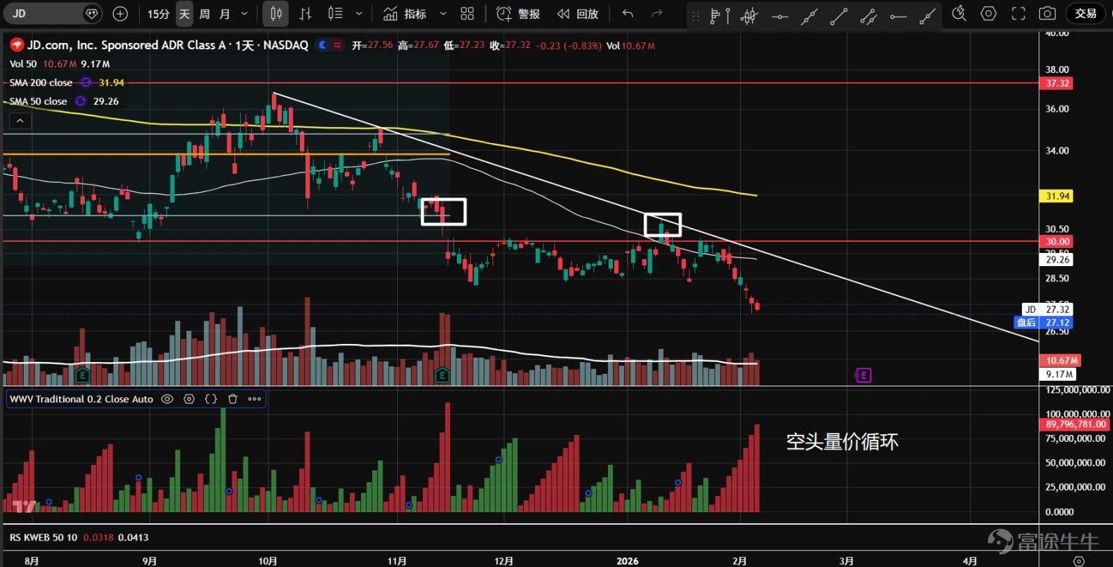Click the refresh icon next to SMA 50
Image resolution: width=1113 pixels, height=567 pixels.
81,101
